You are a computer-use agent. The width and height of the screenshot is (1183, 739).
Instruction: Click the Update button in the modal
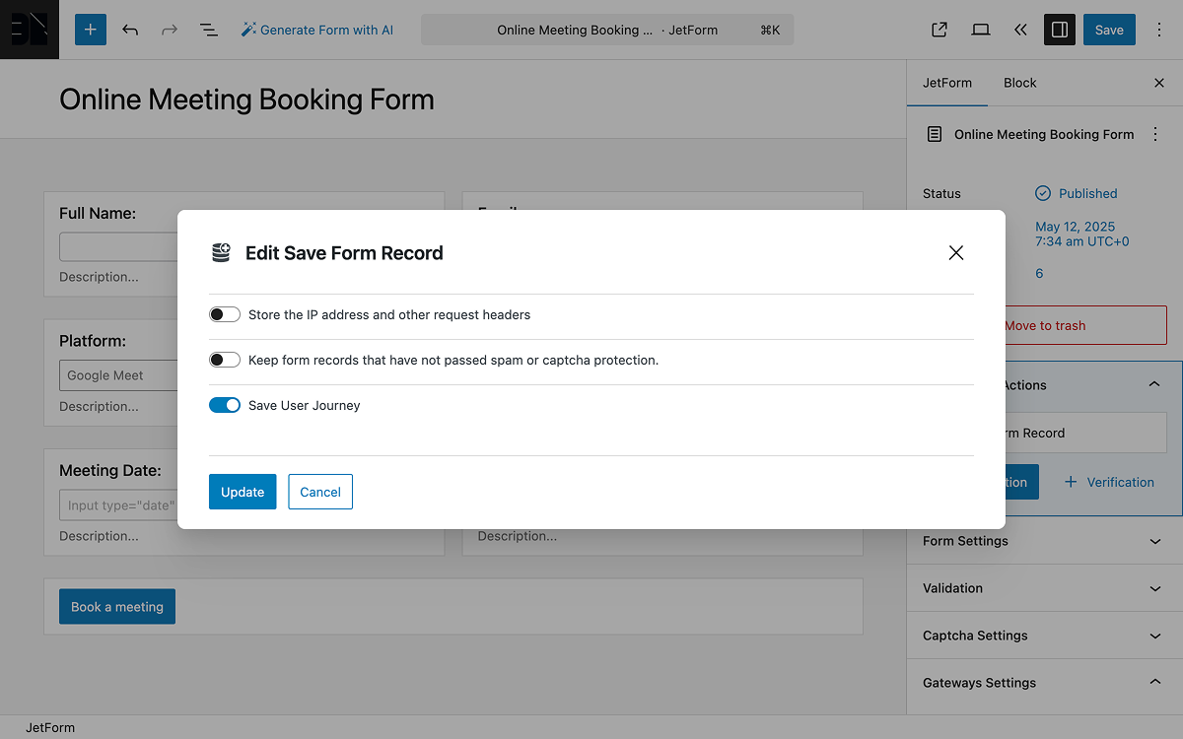coord(243,491)
